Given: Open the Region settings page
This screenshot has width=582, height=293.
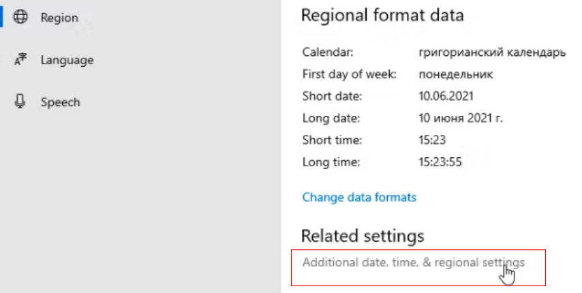Looking at the screenshot, I should [59, 18].
